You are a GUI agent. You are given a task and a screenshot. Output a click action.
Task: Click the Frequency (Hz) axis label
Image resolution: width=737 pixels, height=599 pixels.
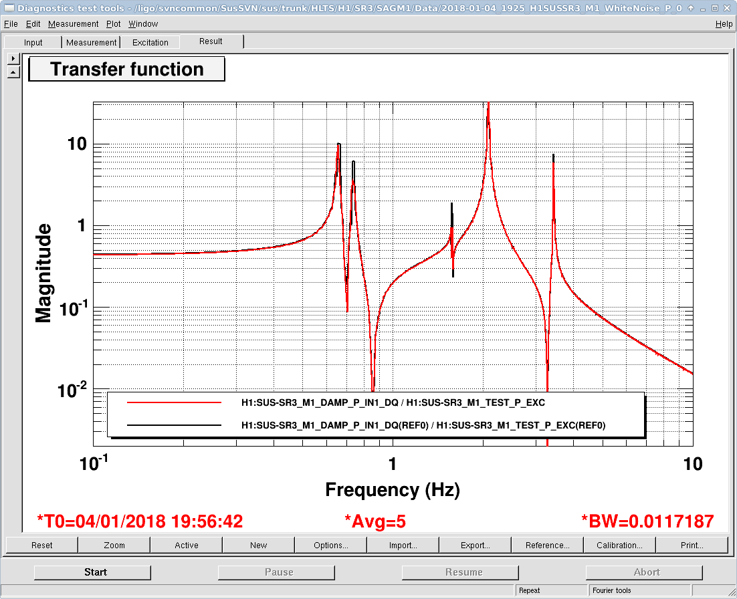(x=393, y=489)
